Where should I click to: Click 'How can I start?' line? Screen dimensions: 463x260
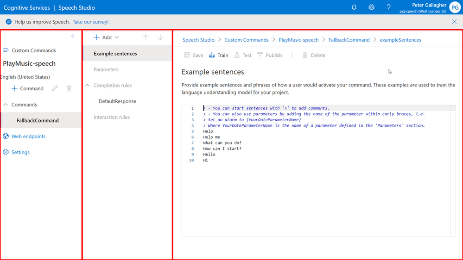pyautogui.click(x=222, y=149)
